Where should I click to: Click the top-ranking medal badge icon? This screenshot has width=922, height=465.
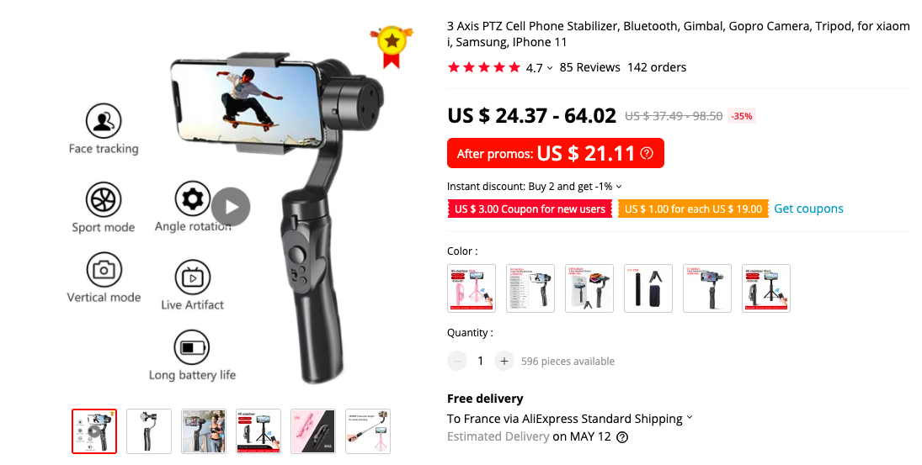(392, 45)
